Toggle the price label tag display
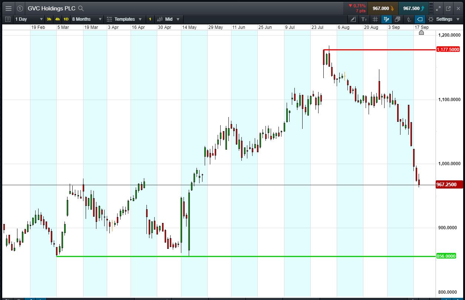Image resolution: width=465 pixels, height=300 pixels. 420,19
